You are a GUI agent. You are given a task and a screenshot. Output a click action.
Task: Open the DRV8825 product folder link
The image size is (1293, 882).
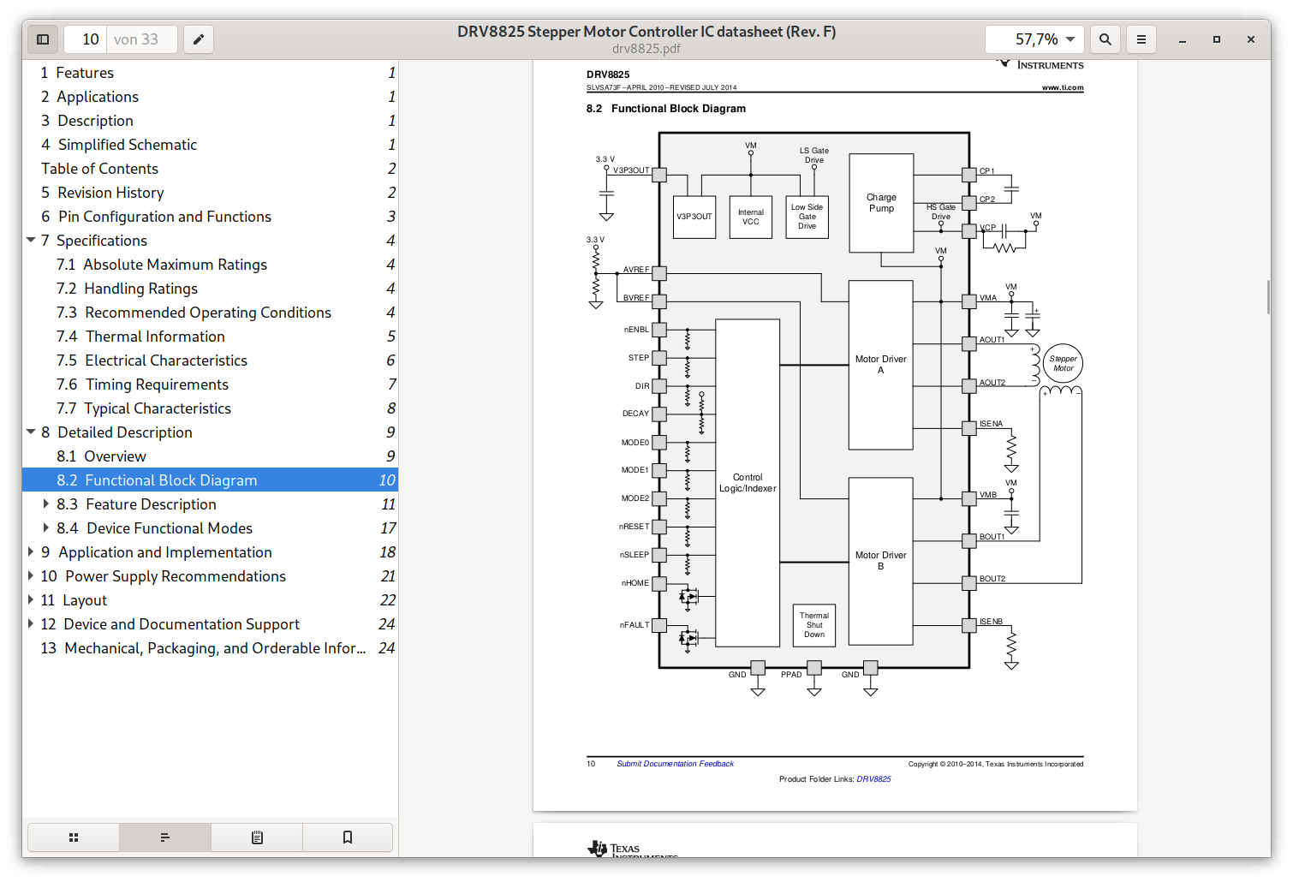[873, 779]
